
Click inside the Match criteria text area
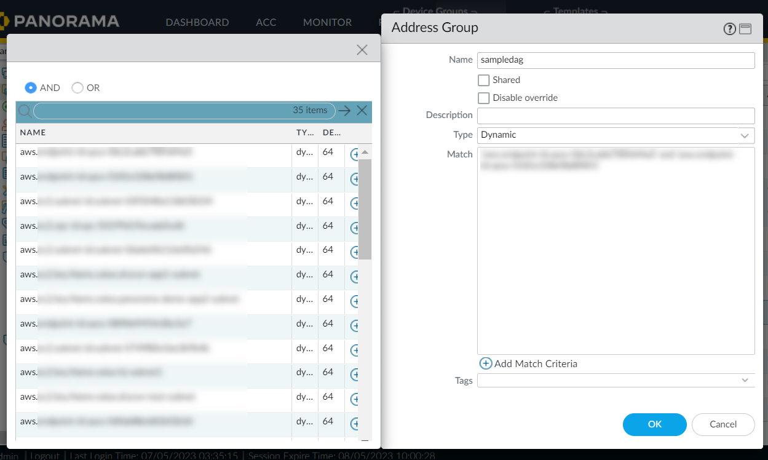pos(616,251)
